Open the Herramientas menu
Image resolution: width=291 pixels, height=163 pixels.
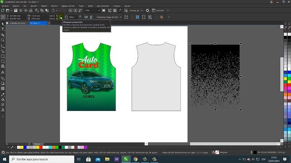click(x=103, y=6)
